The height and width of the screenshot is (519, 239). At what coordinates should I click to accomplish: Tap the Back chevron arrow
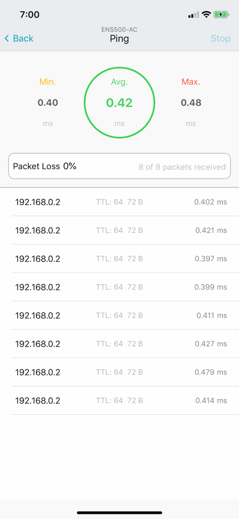pyautogui.click(x=7, y=38)
